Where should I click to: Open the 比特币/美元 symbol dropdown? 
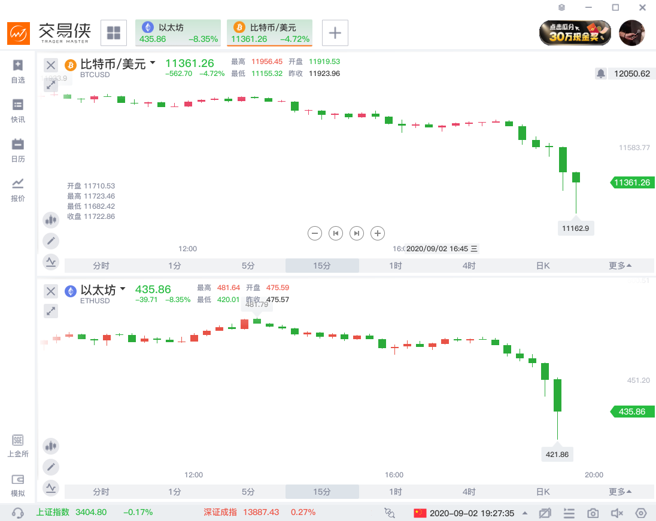pyautogui.click(x=153, y=62)
